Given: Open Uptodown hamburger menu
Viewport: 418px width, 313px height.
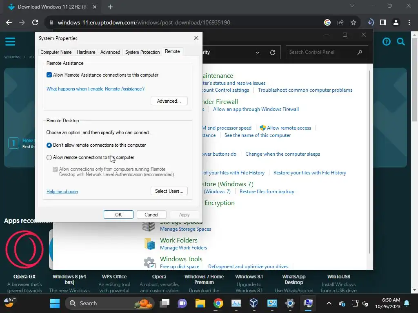Looking at the screenshot, I should (x=10, y=42).
